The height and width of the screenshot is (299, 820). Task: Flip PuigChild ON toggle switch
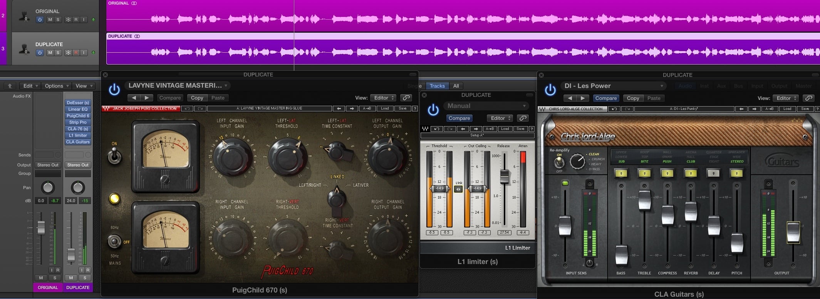coord(114,156)
